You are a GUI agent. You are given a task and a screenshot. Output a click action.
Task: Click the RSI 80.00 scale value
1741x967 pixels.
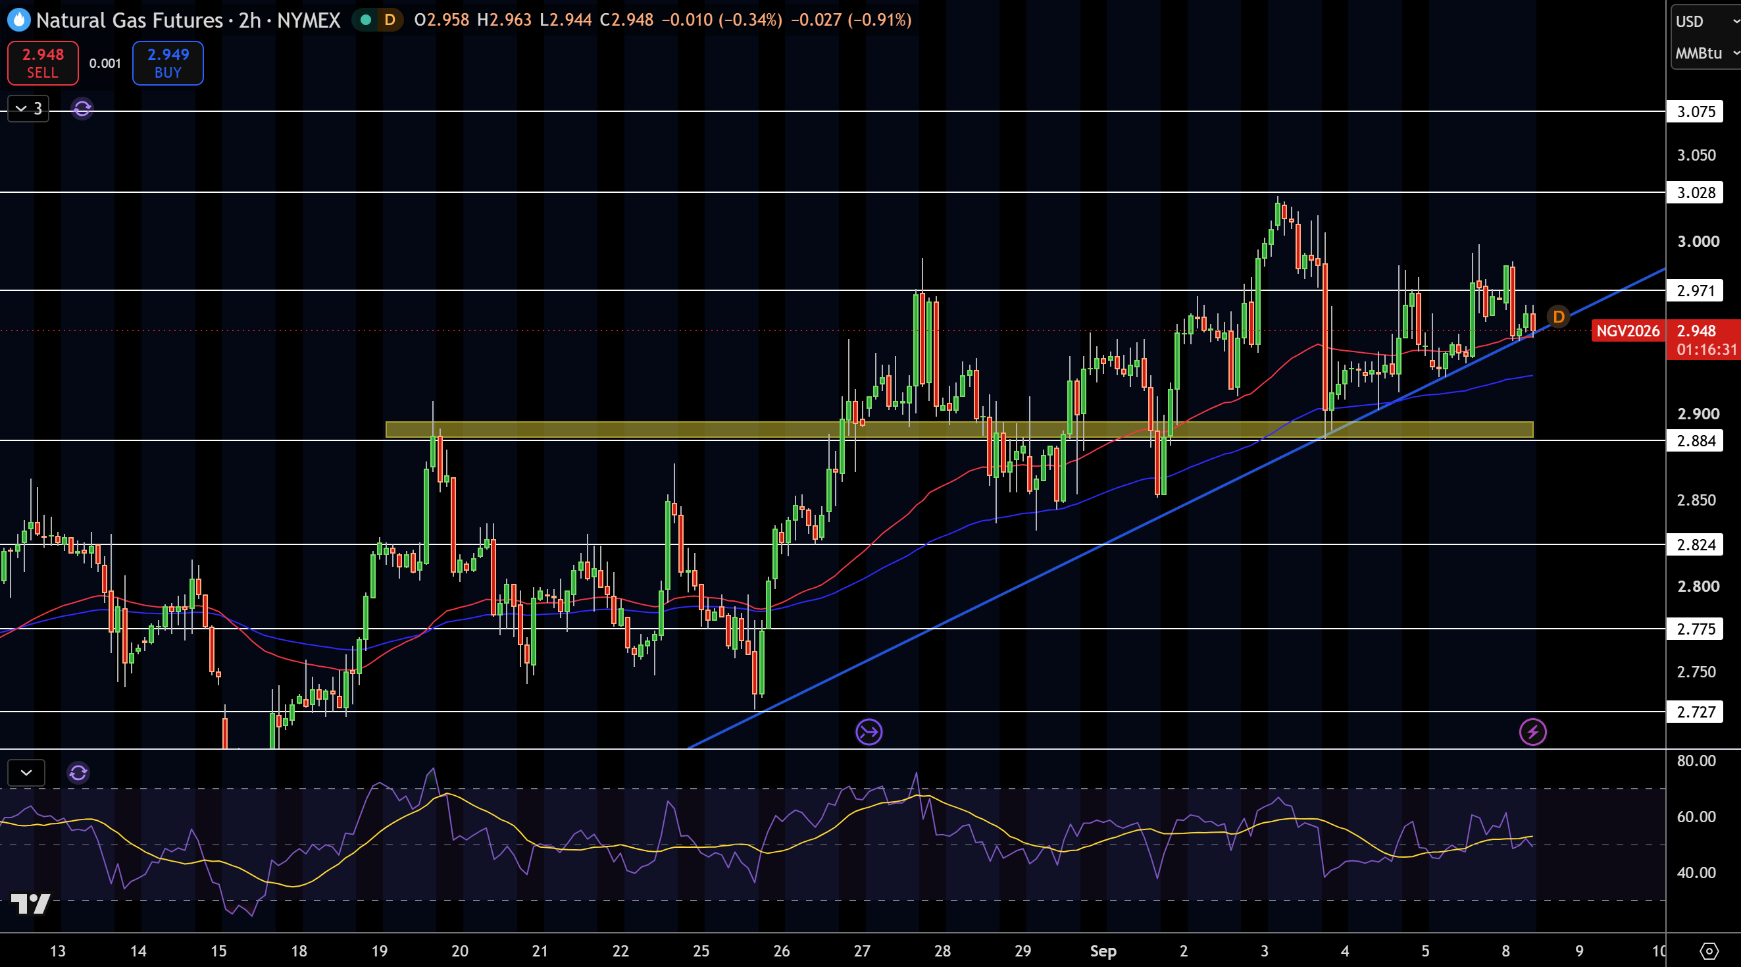pos(1696,761)
